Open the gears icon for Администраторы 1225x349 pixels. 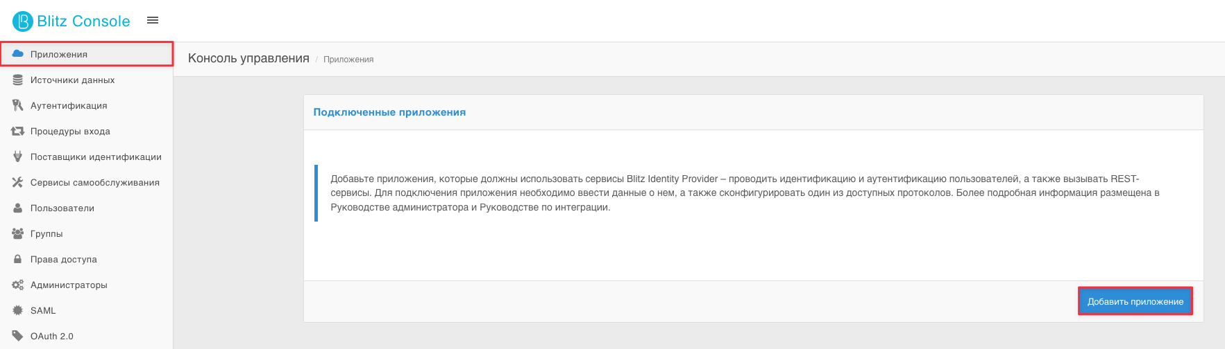[18, 285]
